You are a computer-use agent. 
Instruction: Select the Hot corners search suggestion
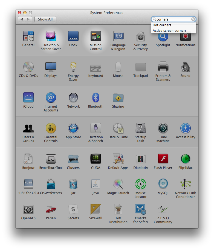pyautogui.click(x=173, y=25)
